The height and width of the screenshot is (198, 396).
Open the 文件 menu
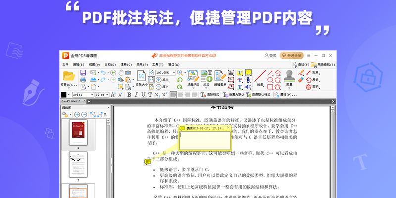[65, 65]
